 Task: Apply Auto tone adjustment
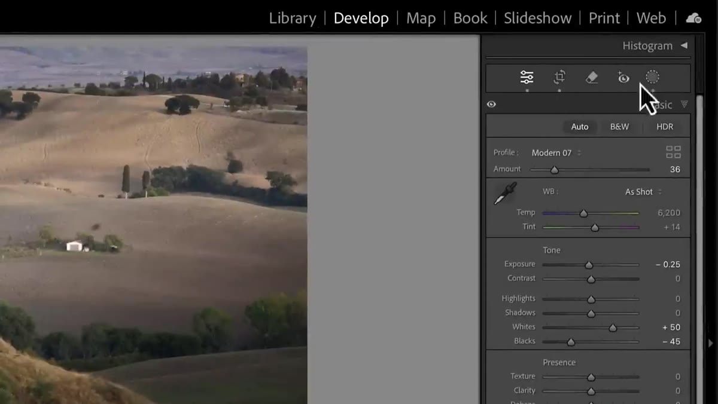[580, 127]
